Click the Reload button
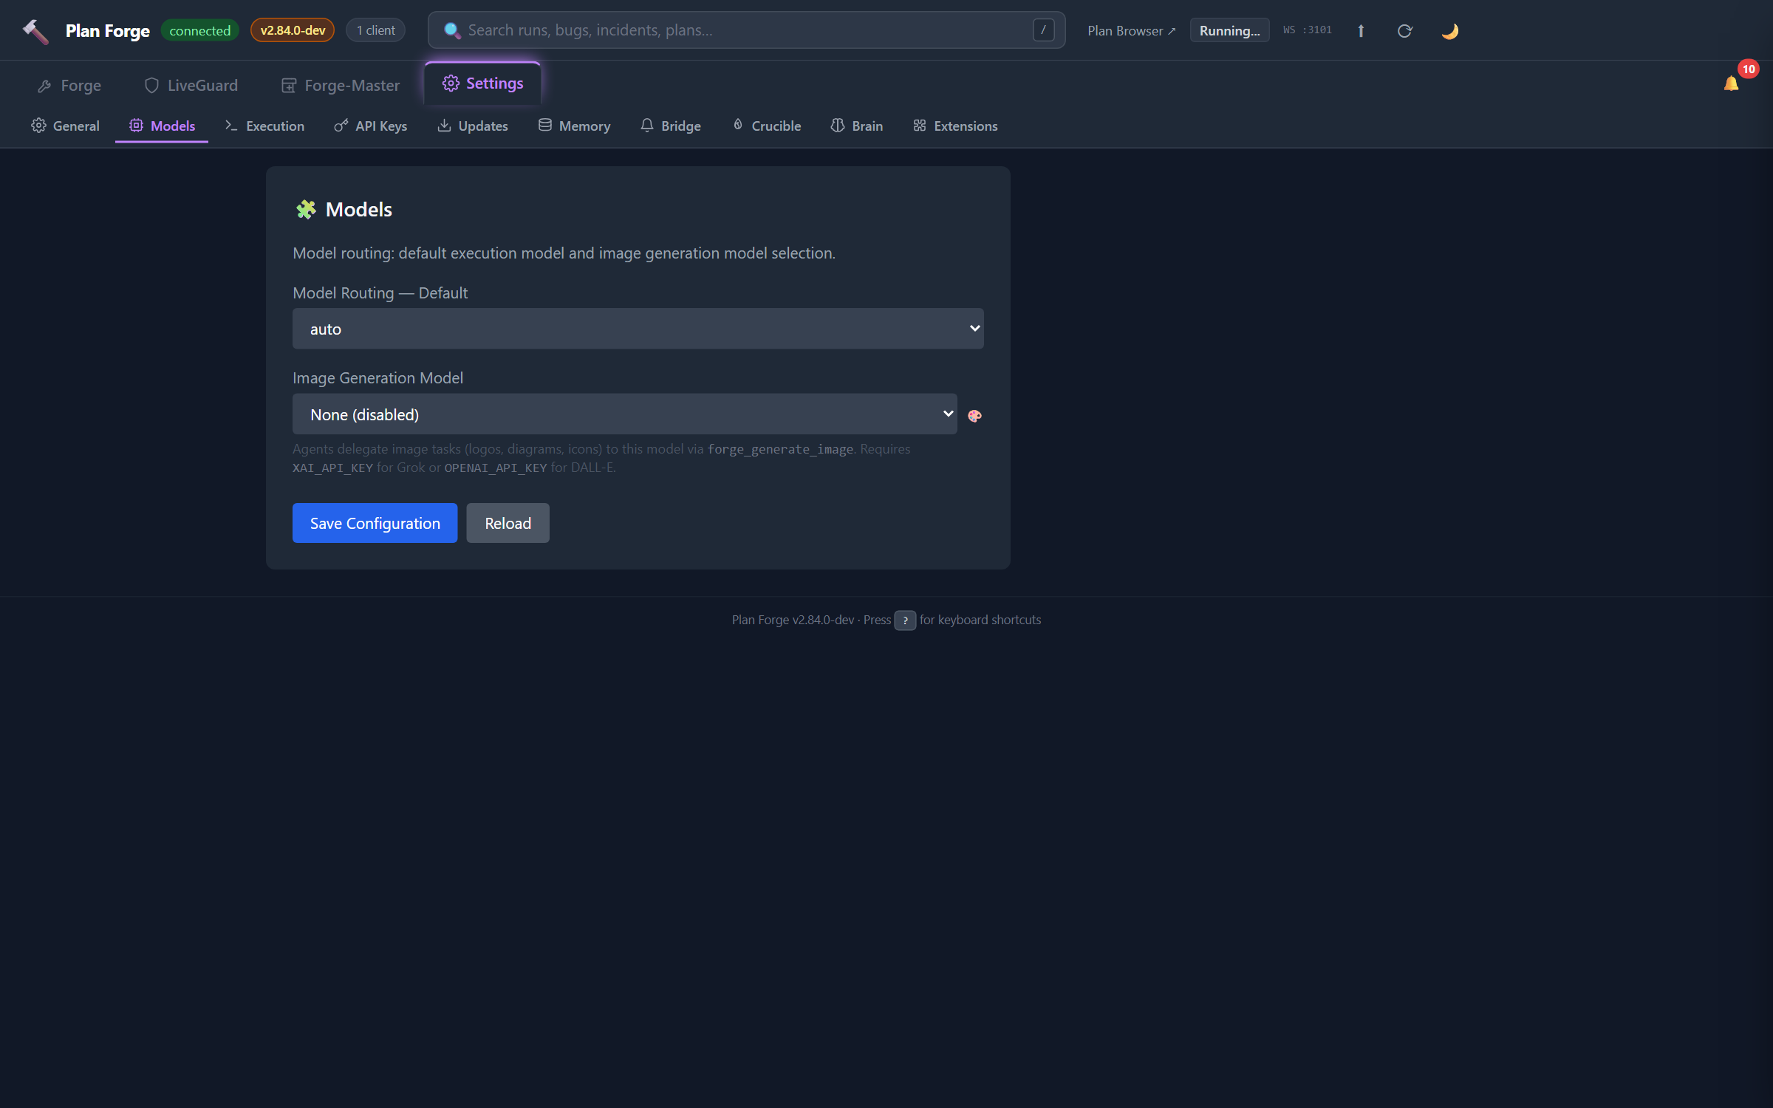1773x1108 pixels. [x=508, y=523]
